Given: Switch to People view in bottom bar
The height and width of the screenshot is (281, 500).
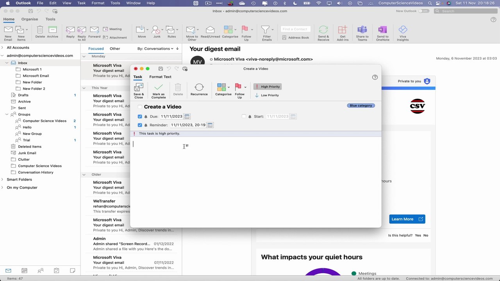Looking at the screenshot, I should (x=40, y=270).
